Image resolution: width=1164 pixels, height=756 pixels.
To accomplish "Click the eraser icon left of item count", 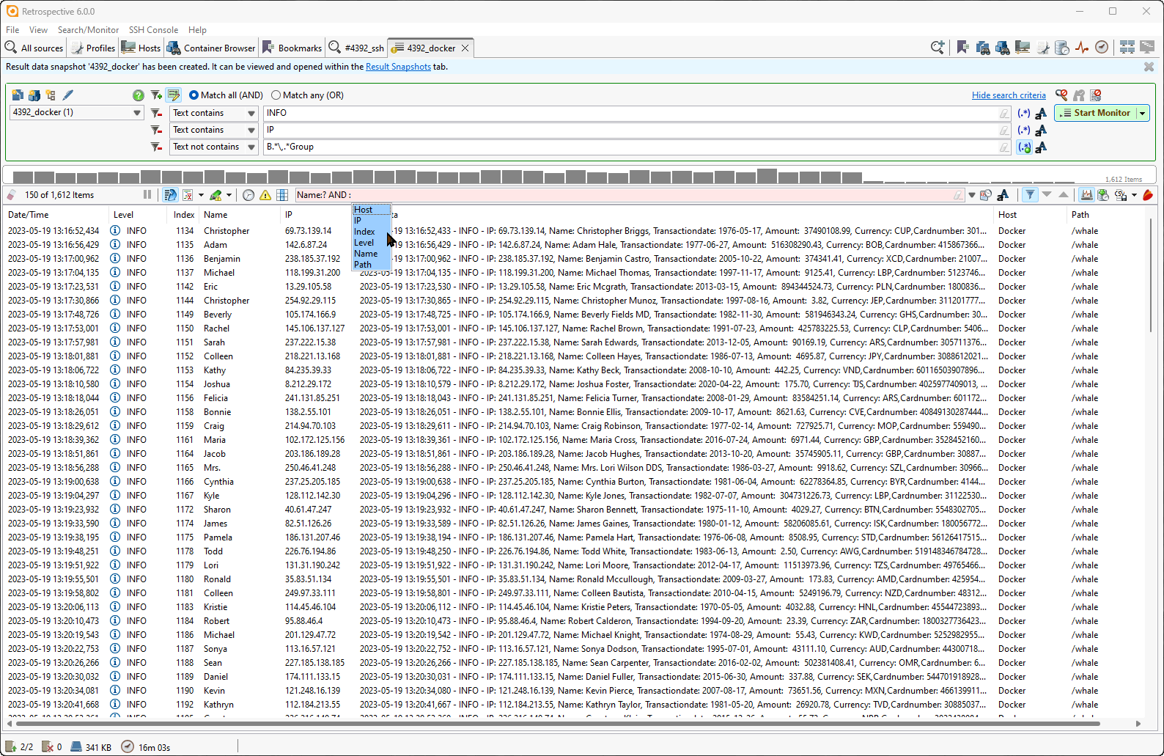I will click(x=11, y=195).
